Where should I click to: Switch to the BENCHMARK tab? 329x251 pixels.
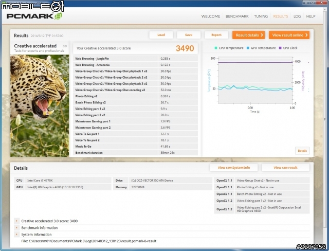237,16
